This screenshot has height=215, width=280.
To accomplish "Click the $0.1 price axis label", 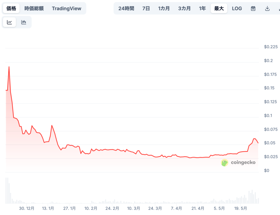I will (x=268, y=116).
